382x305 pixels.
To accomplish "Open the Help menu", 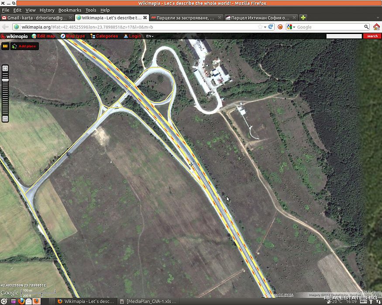I will 105,10.
